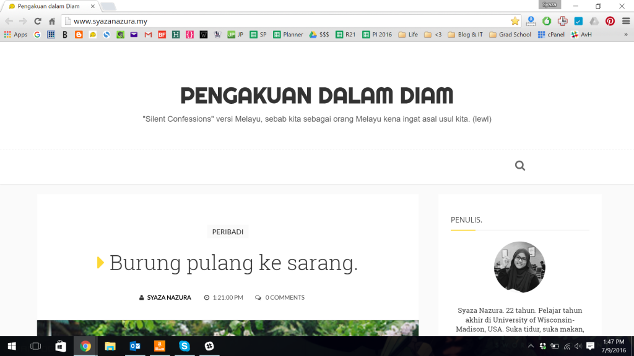Open the AvH Slack bookmark

[581, 35]
